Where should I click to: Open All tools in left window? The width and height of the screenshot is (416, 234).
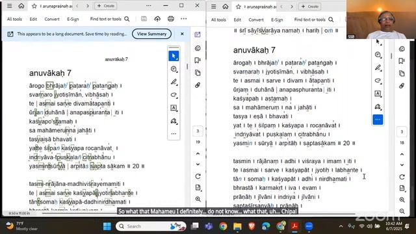point(14,19)
